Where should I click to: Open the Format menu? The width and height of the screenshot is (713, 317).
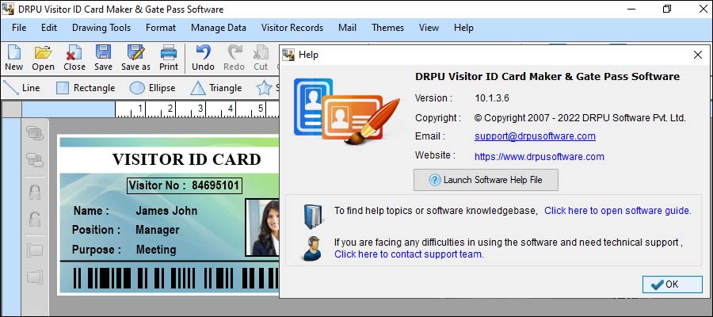tap(161, 28)
